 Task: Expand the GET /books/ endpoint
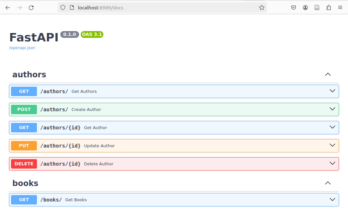point(332,200)
